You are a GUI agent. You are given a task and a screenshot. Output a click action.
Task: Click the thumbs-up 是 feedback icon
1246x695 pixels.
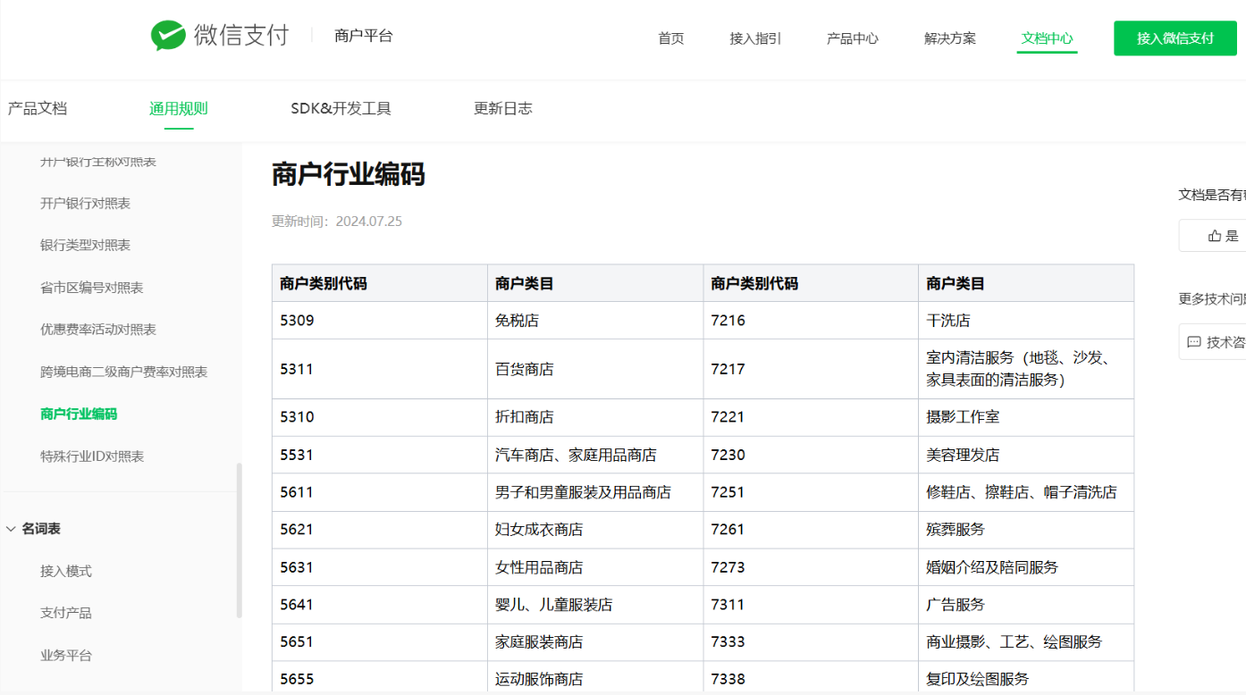1215,236
